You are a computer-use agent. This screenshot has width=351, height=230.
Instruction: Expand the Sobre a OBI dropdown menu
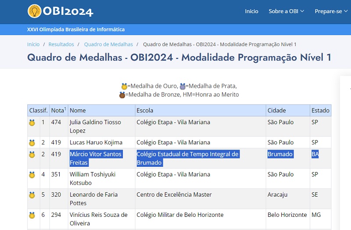point(286,11)
